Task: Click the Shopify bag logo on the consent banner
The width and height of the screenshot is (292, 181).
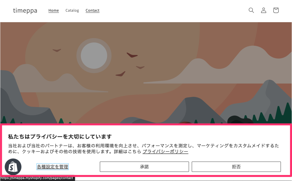Action: (13, 167)
